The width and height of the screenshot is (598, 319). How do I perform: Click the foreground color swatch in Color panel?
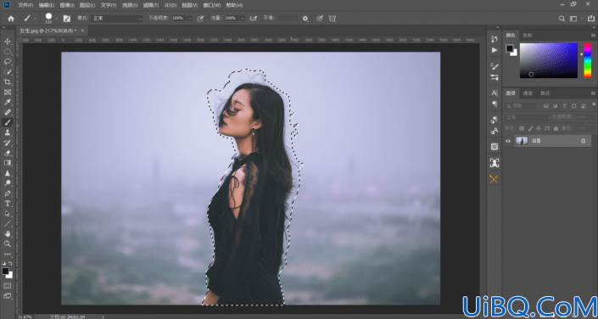tap(510, 48)
